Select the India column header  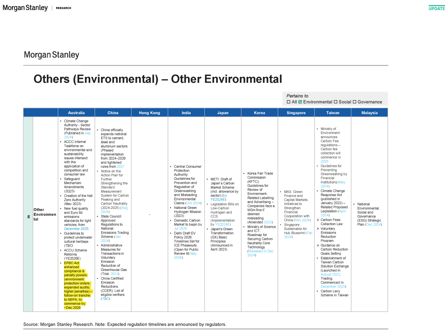point(186,113)
